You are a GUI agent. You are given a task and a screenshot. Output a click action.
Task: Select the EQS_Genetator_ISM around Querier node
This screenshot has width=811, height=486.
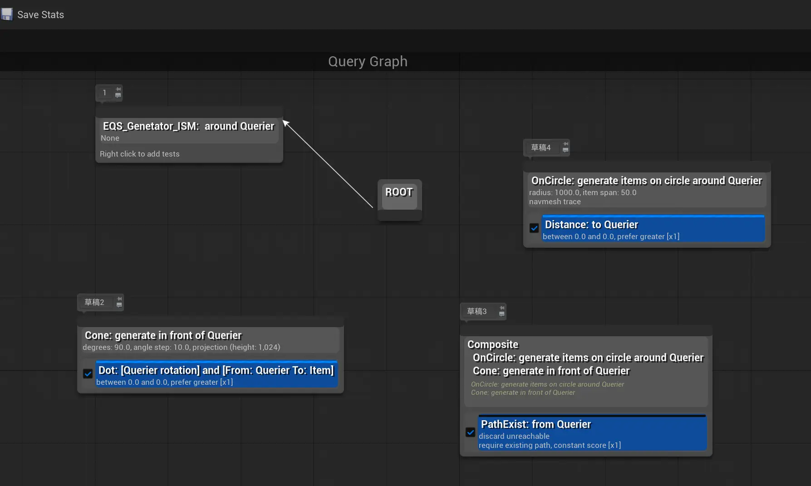tap(188, 126)
